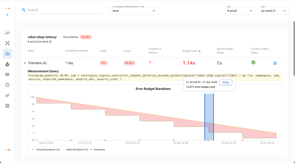Open the env prod dropdown
This screenshot has width=295, height=163.
(x=239, y=11)
